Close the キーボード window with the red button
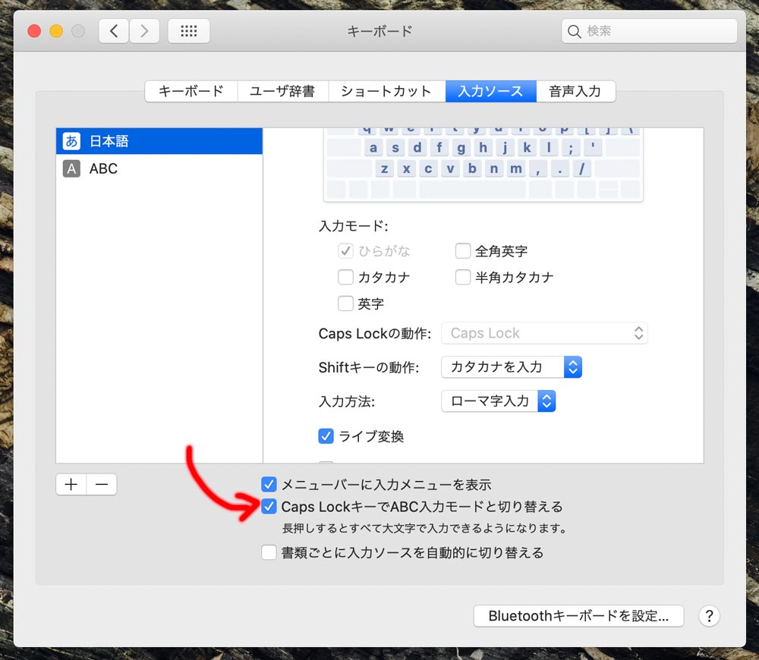Screen dimensions: 759x660 click(x=34, y=31)
